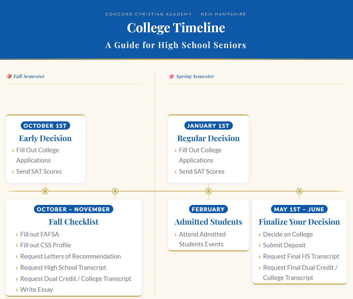Click the Request Letters of Recommendation item

[x=70, y=256]
